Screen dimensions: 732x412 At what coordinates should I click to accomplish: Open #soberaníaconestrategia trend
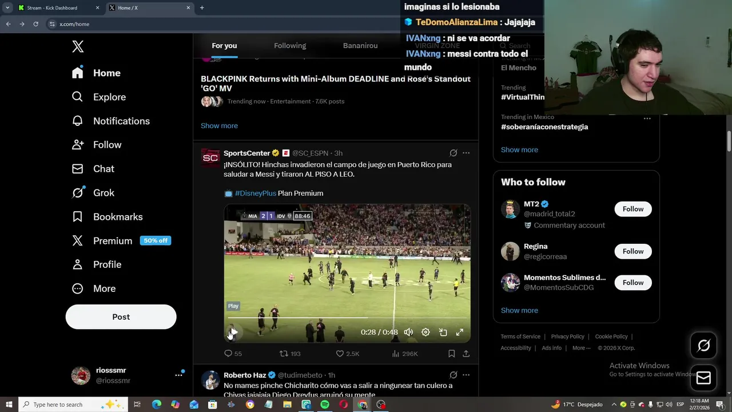coord(544,127)
